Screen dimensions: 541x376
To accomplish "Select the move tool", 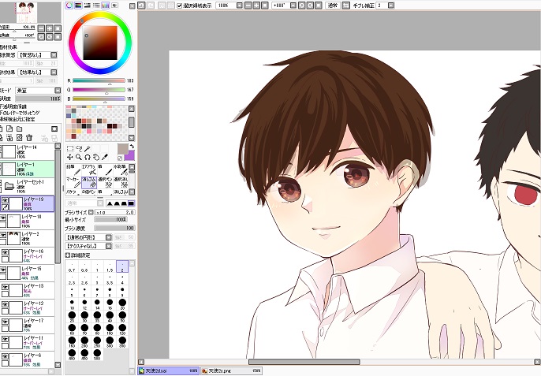I will point(70,158).
